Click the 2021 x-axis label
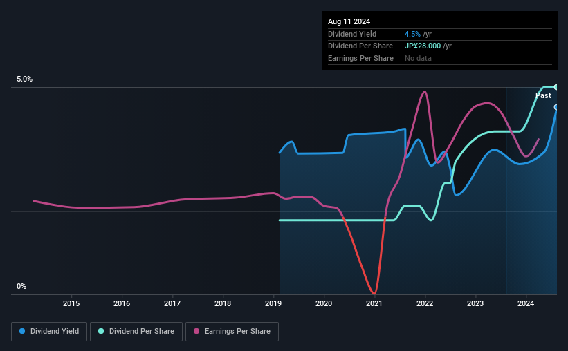Viewport: 568px width, 351px height. [x=374, y=303]
